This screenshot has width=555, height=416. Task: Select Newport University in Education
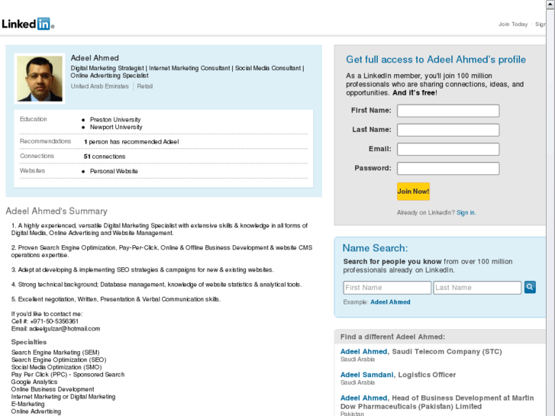tap(116, 127)
